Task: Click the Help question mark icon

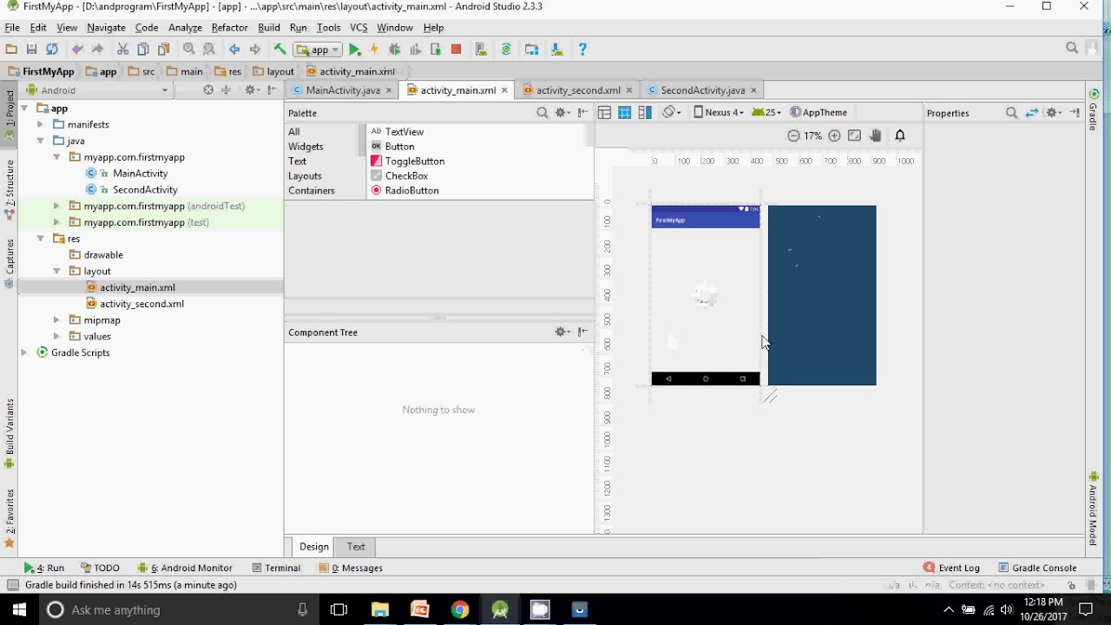Action: [x=582, y=49]
